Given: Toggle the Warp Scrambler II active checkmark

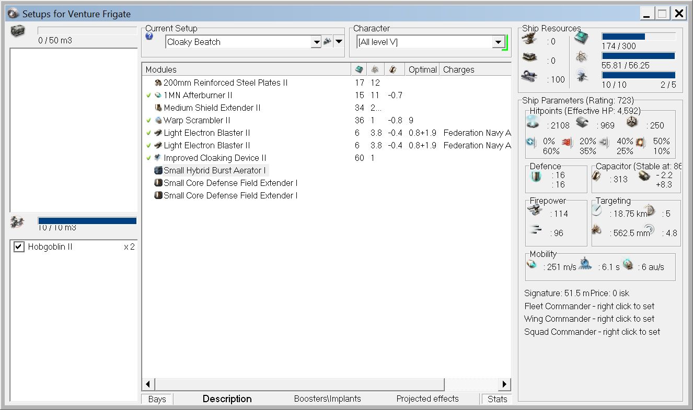Looking at the screenshot, I should [x=149, y=120].
